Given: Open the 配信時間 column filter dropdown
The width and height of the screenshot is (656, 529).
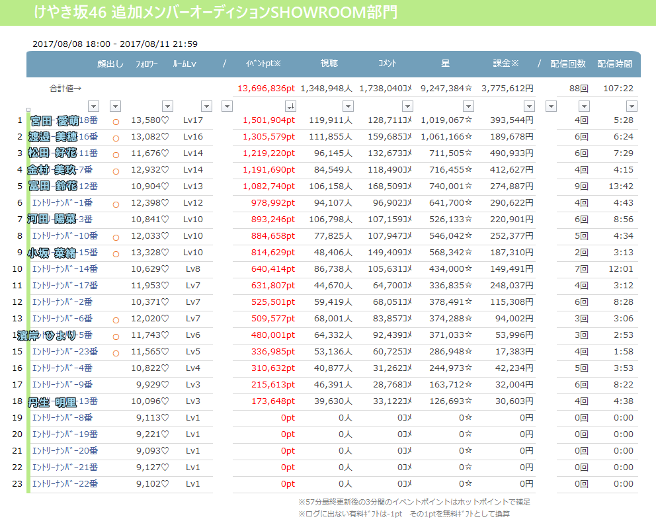Looking at the screenshot, I should pos(632,106).
